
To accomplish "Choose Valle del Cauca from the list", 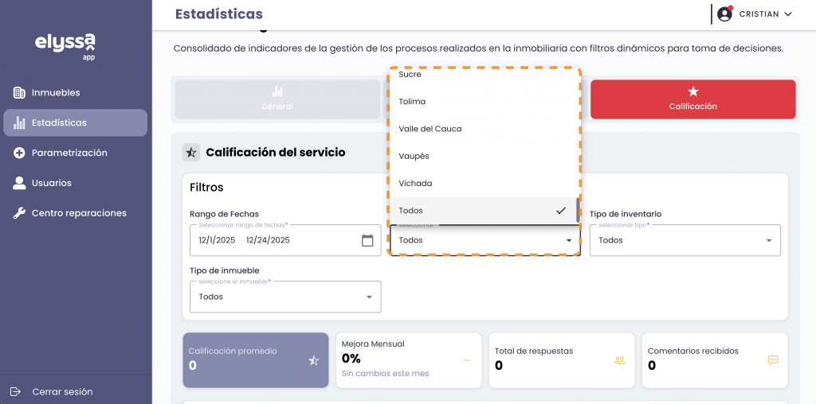I will tap(430, 129).
